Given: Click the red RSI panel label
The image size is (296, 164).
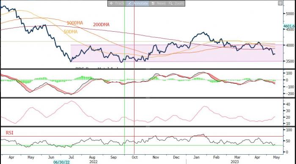Looking at the screenshot, I should [x=9, y=133].
